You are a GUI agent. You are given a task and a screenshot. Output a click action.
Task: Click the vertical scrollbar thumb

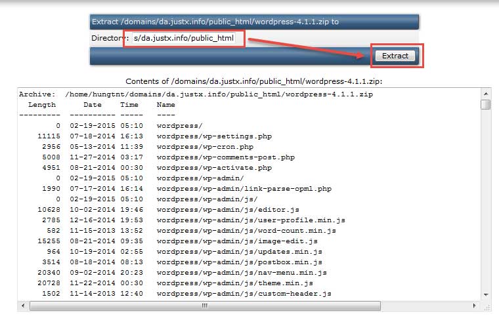(x=486, y=104)
